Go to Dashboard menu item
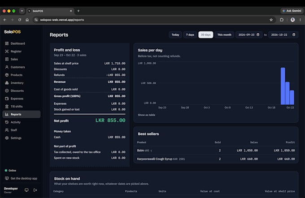This screenshot has width=305, height=198. point(22,43)
